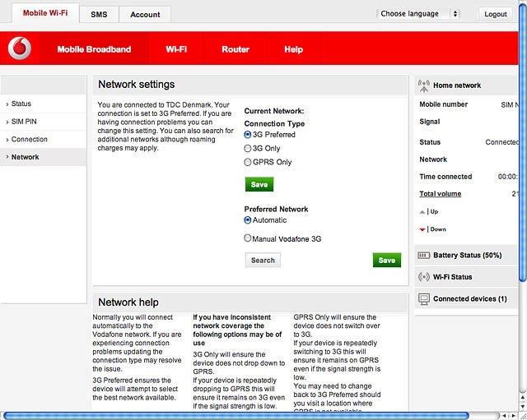The image size is (527, 420).
Task: Click the 'Time connected' label
Action: point(445,177)
